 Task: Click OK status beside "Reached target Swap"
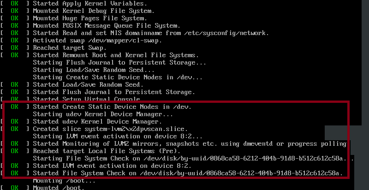point(15,47)
